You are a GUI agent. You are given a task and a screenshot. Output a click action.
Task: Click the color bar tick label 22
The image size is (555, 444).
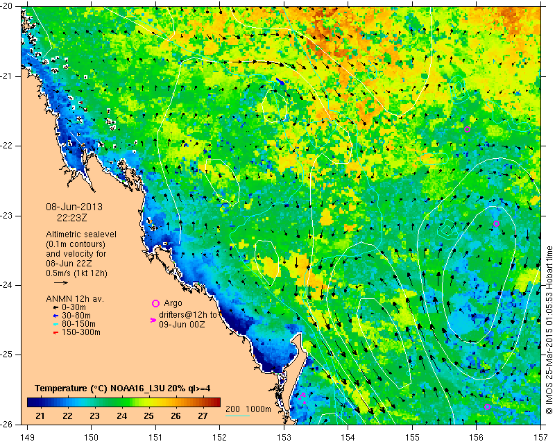pyautogui.click(x=67, y=416)
